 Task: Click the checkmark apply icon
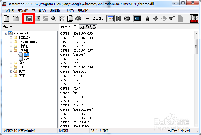click(x=172, y=18)
